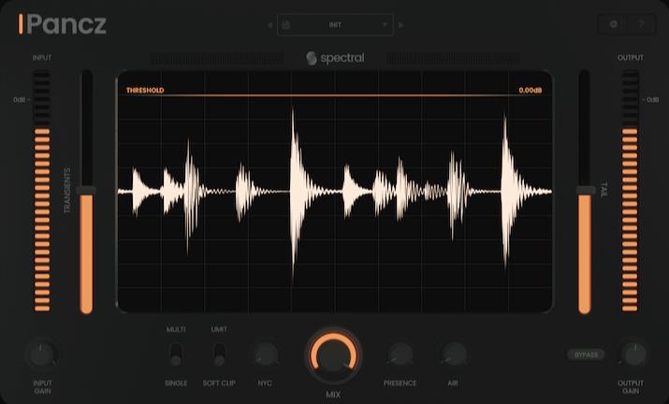Screen dimensions: 669x404
Task: Click the MULTI label
Action: pyautogui.click(x=176, y=329)
